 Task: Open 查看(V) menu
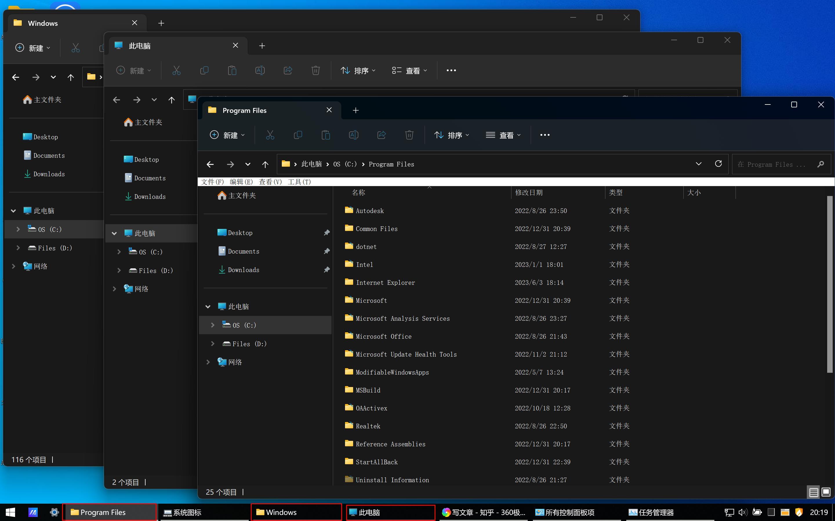[x=270, y=182]
